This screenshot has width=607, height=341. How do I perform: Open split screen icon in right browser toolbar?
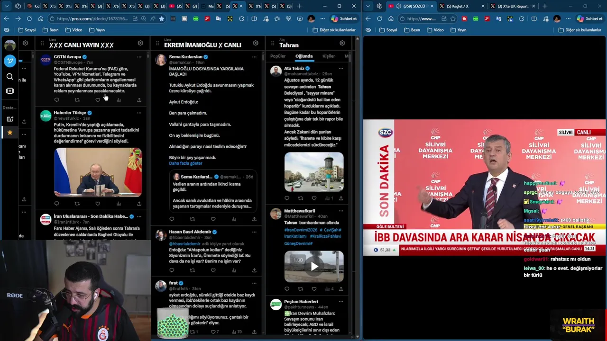533,18
